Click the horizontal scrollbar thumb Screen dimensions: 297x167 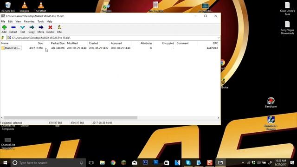pos(71,118)
